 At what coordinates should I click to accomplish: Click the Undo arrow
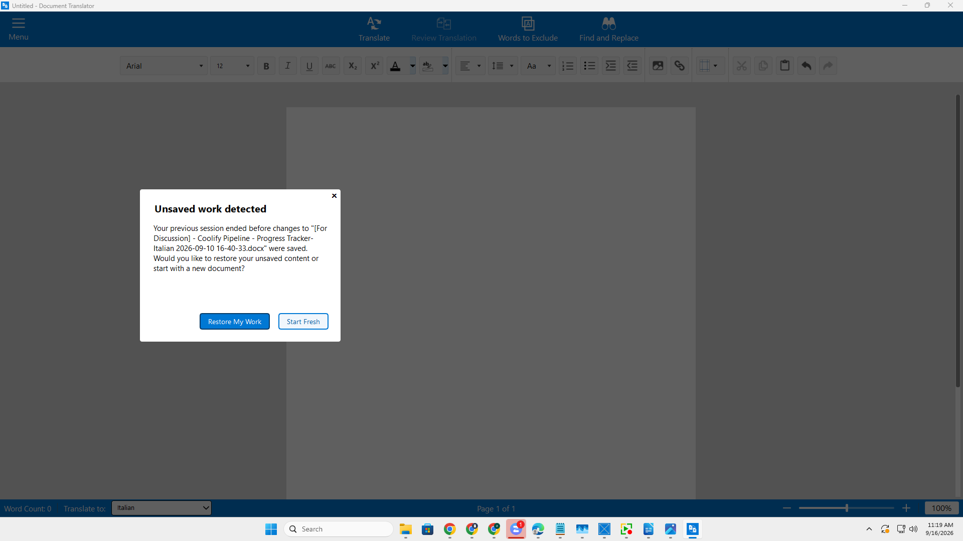click(x=807, y=66)
